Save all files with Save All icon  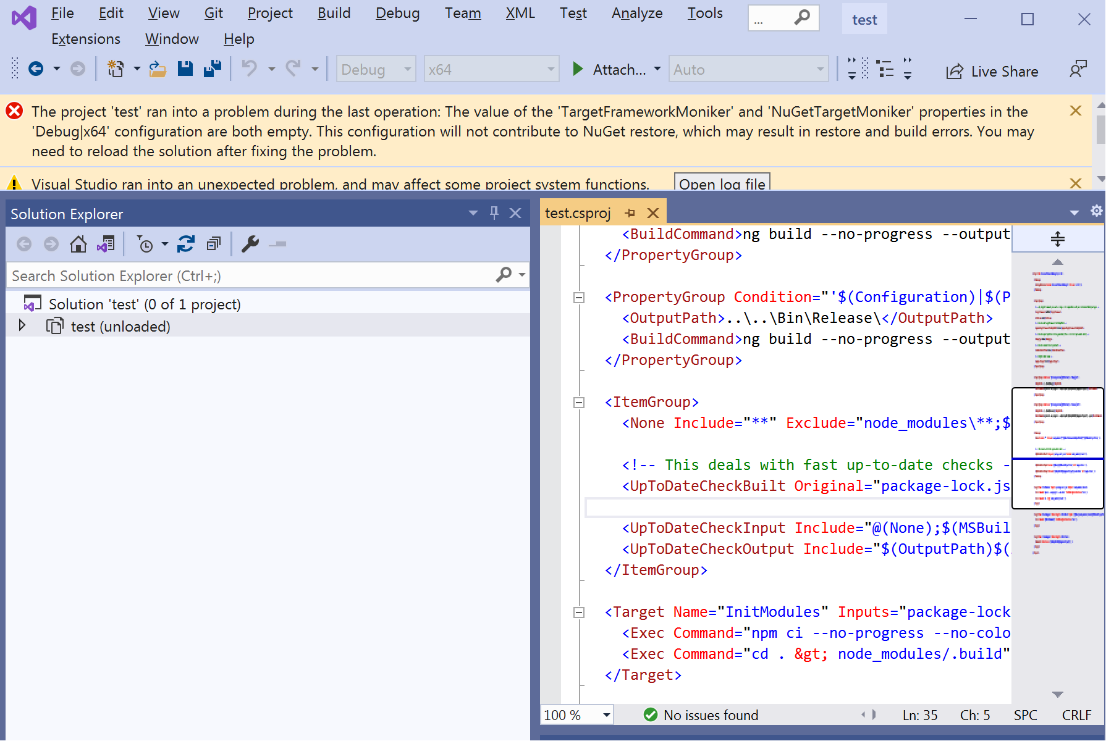point(212,69)
